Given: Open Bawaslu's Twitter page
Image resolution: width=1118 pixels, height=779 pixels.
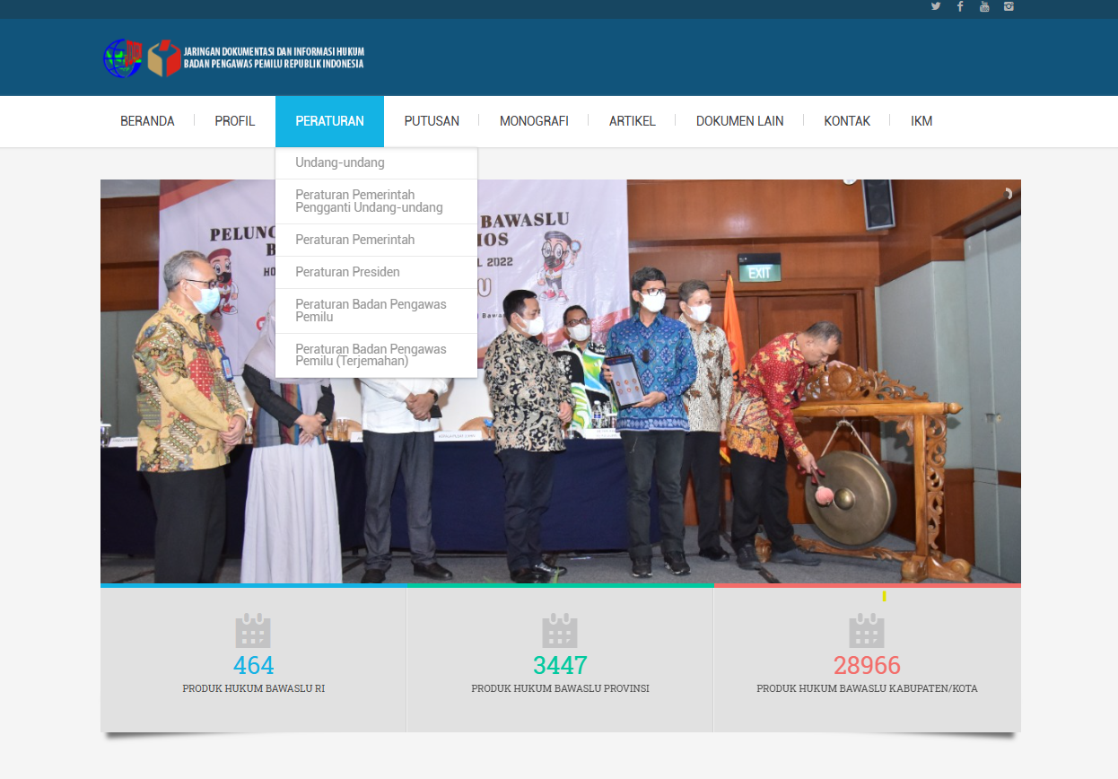Looking at the screenshot, I should click(x=936, y=8).
